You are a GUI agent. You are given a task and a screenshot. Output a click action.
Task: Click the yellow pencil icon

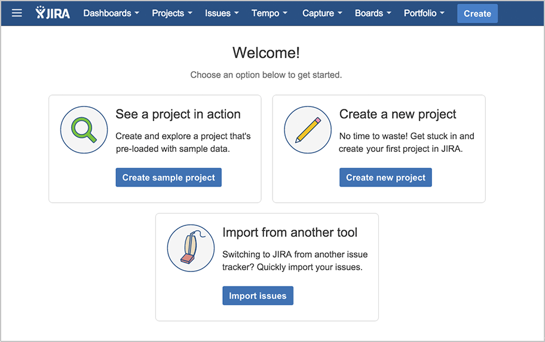pyautogui.click(x=308, y=130)
